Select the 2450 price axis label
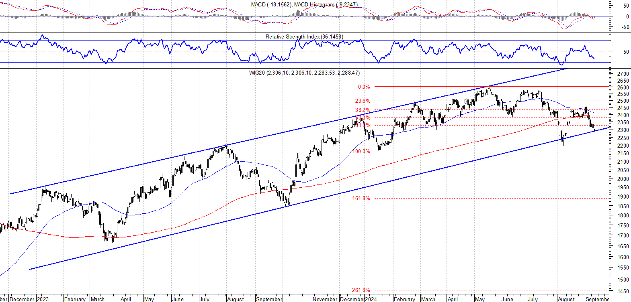This screenshot has width=631, height=302. tap(623, 108)
